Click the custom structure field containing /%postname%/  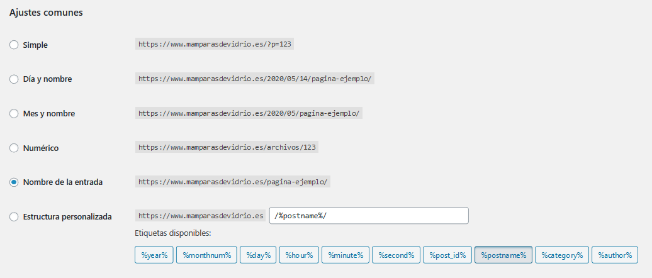(x=369, y=216)
